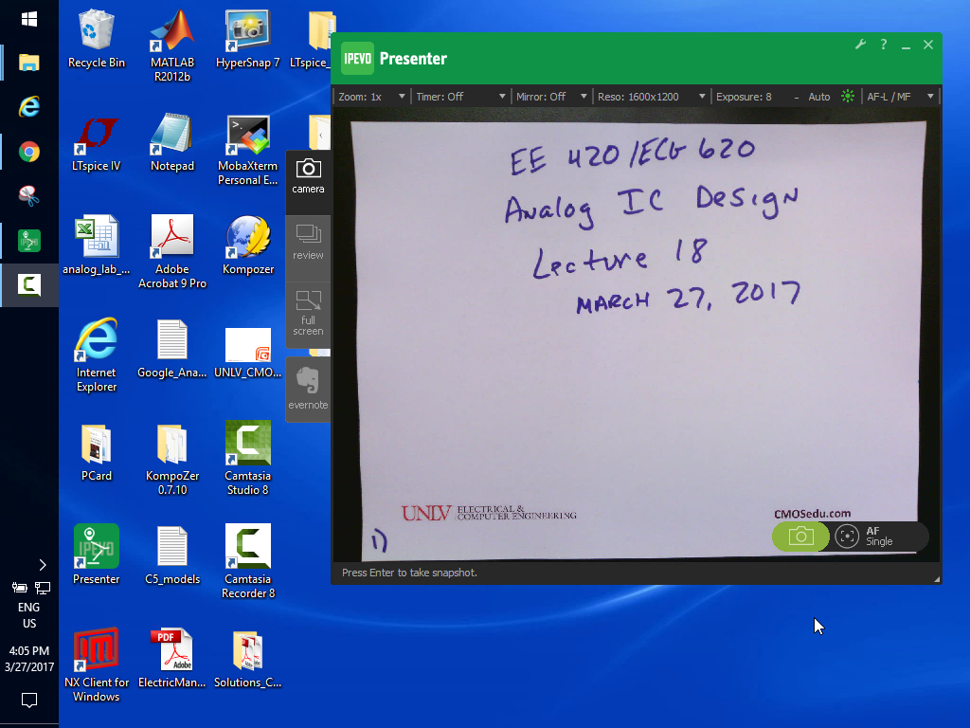
Task: Click the Exposure: 8 value label
Action: coord(744,97)
